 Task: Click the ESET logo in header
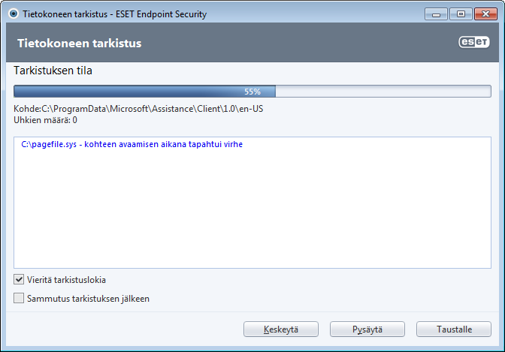click(x=474, y=42)
